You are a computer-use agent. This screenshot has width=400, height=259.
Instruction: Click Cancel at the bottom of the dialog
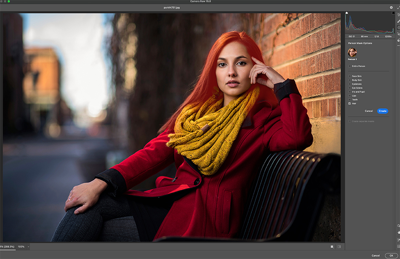376,256
